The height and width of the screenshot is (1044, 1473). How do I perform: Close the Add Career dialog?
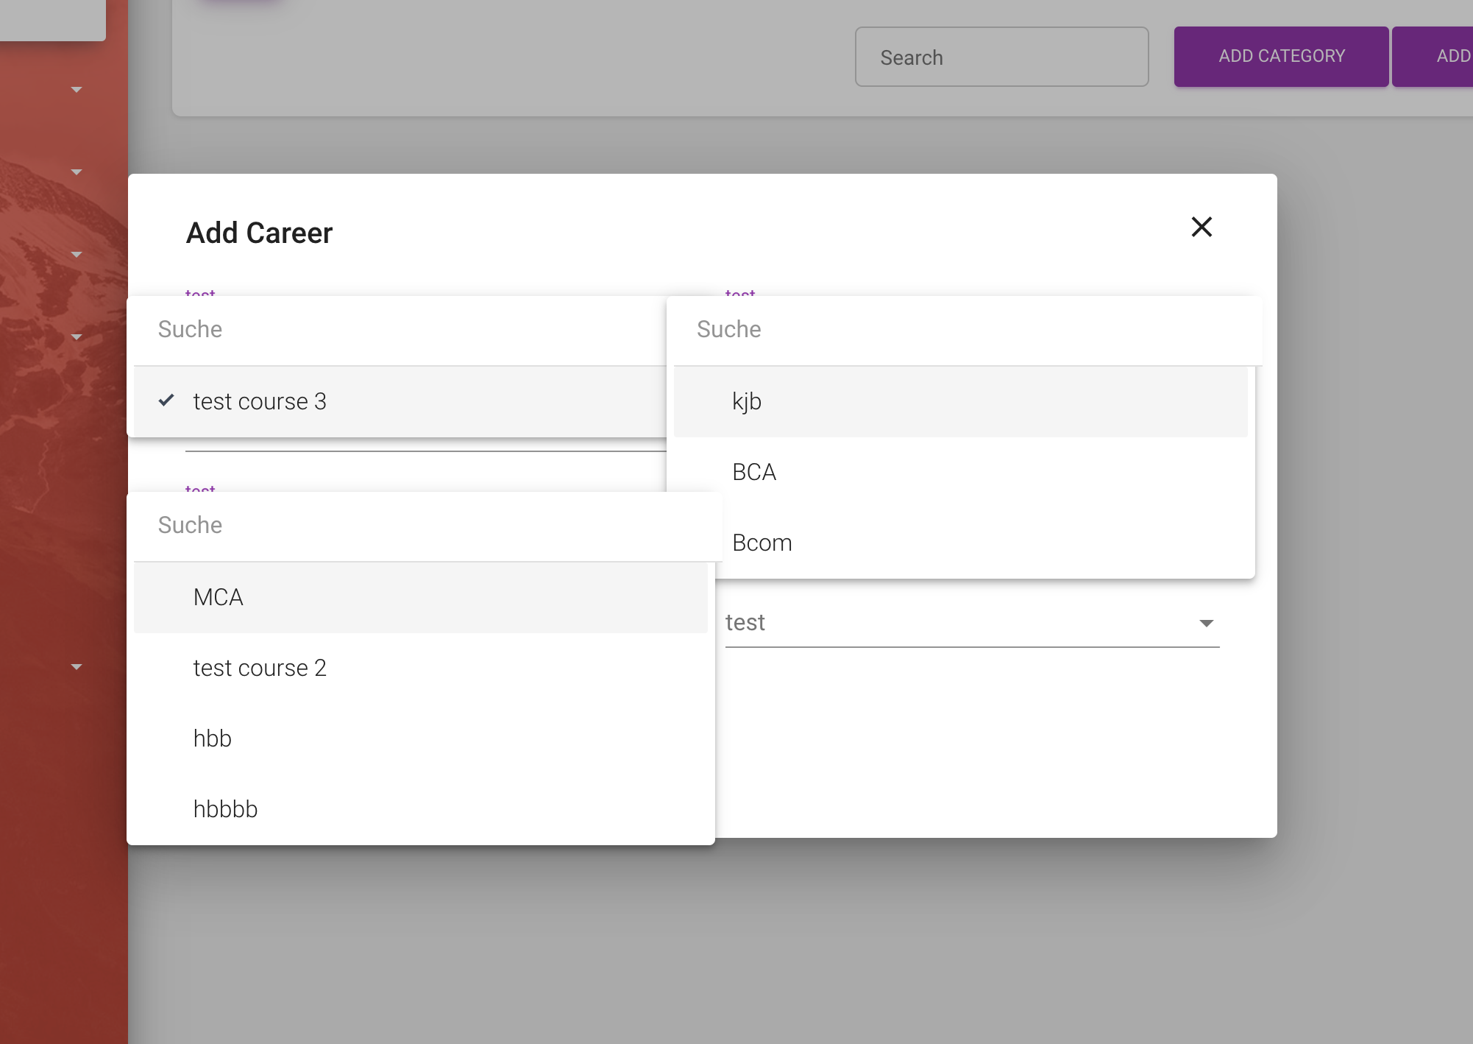pyautogui.click(x=1202, y=227)
